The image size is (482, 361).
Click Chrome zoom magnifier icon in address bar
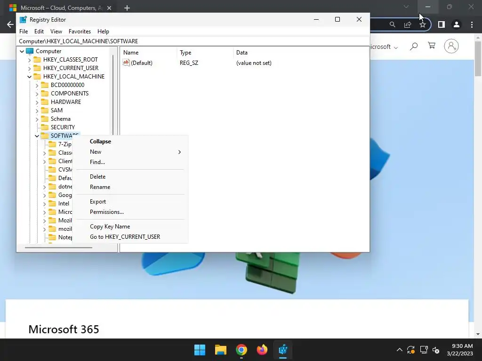(x=392, y=24)
